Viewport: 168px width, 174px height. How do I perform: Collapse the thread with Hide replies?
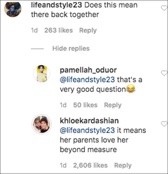[x=71, y=49]
